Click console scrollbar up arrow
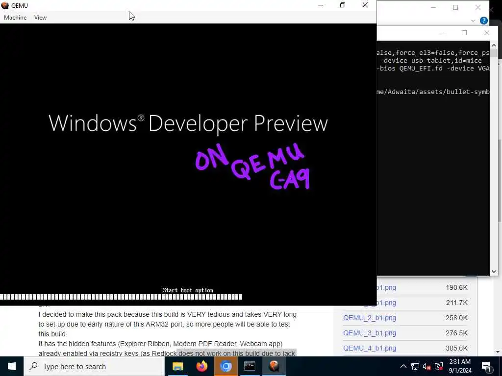This screenshot has width=502, height=376. pos(494,46)
